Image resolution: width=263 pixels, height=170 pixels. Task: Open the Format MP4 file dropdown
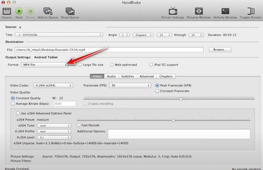44,65
